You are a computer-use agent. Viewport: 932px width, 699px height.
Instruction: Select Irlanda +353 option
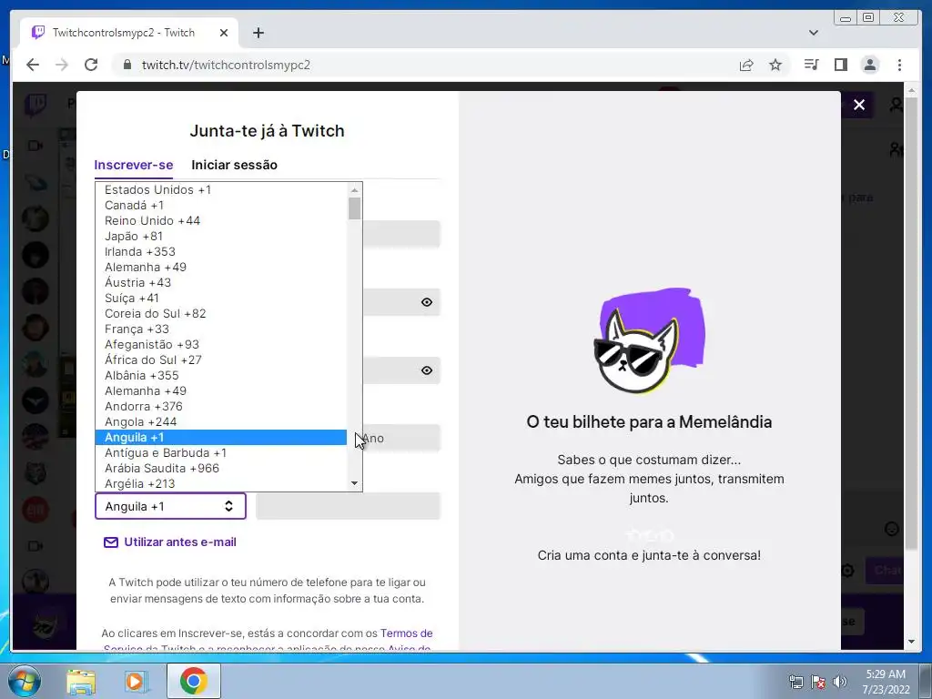click(220, 252)
